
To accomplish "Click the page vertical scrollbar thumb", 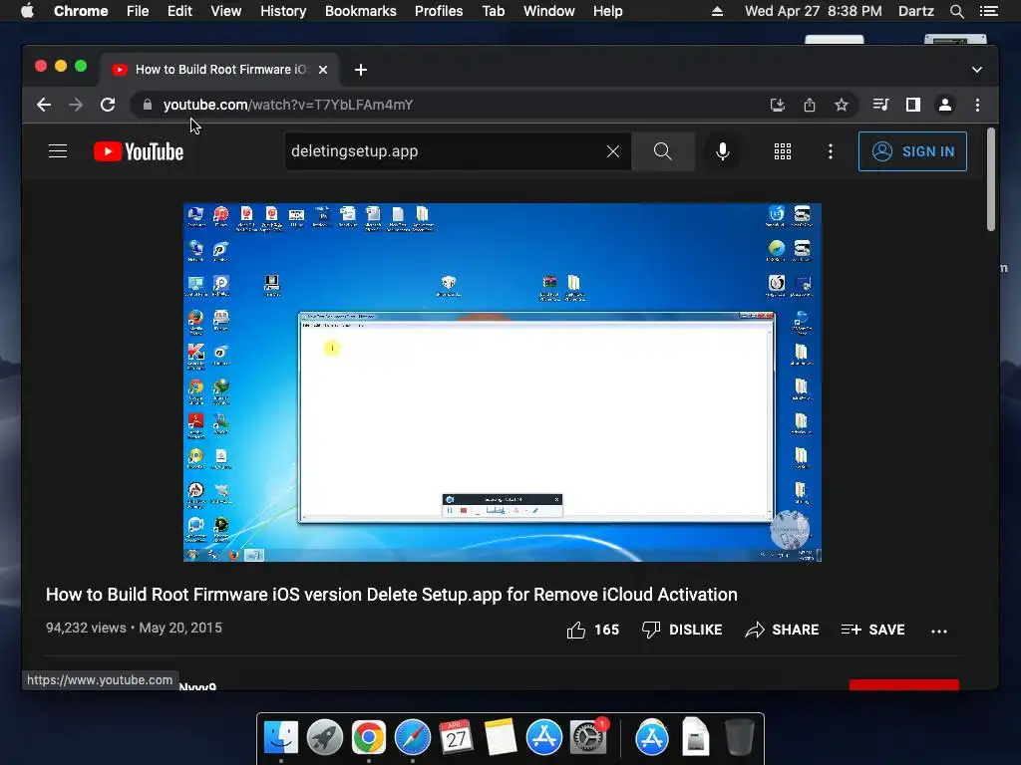I will click(x=991, y=179).
